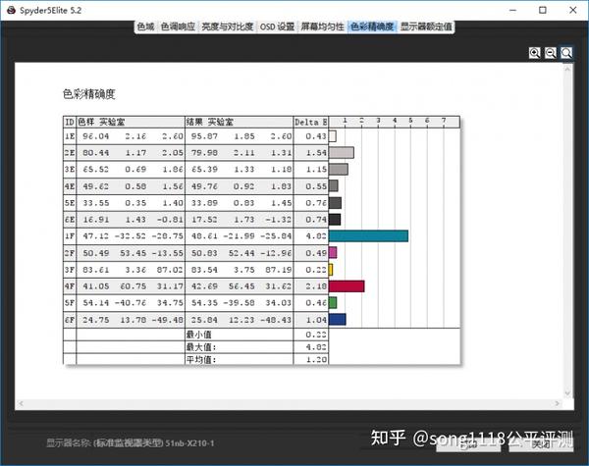Click Delta E value 2.18 in row 4F

(316, 286)
